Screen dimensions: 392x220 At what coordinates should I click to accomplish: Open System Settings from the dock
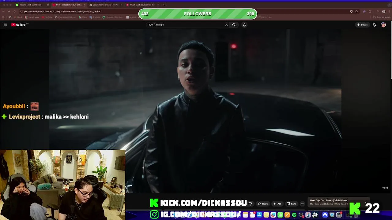339,215
